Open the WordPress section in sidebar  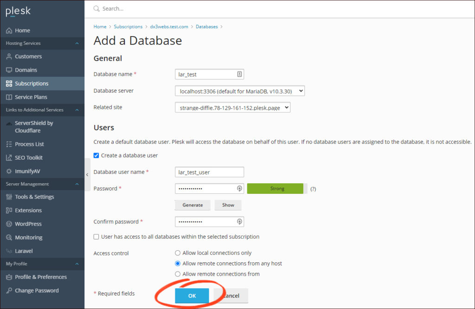point(28,224)
